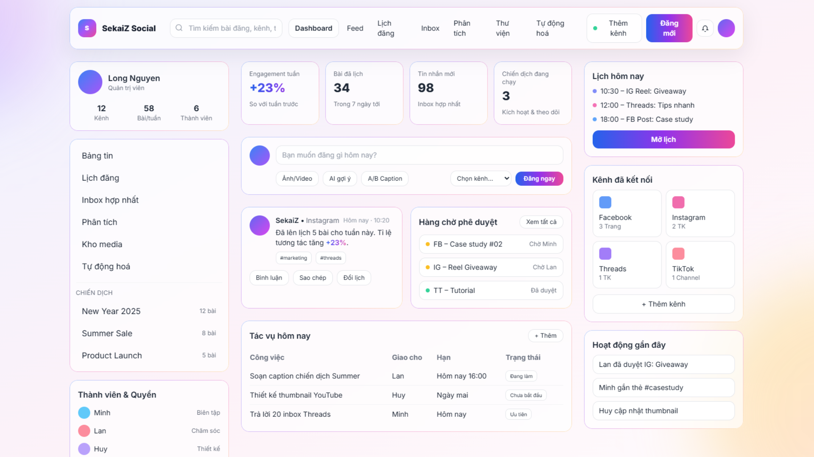The width and height of the screenshot is (814, 457).
Task: Click the AI gợi ý button
Action: point(340,179)
